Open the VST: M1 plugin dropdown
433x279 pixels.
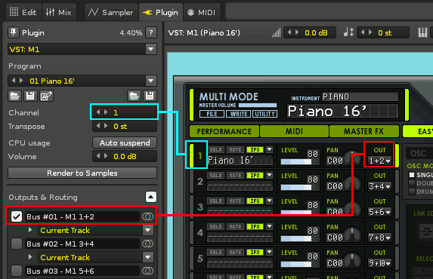tap(151, 49)
